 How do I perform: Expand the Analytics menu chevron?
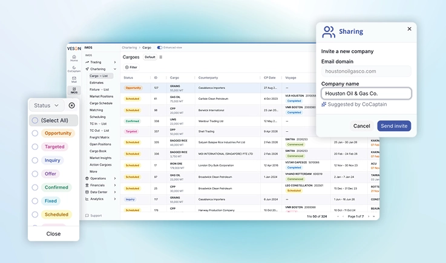[115, 199]
